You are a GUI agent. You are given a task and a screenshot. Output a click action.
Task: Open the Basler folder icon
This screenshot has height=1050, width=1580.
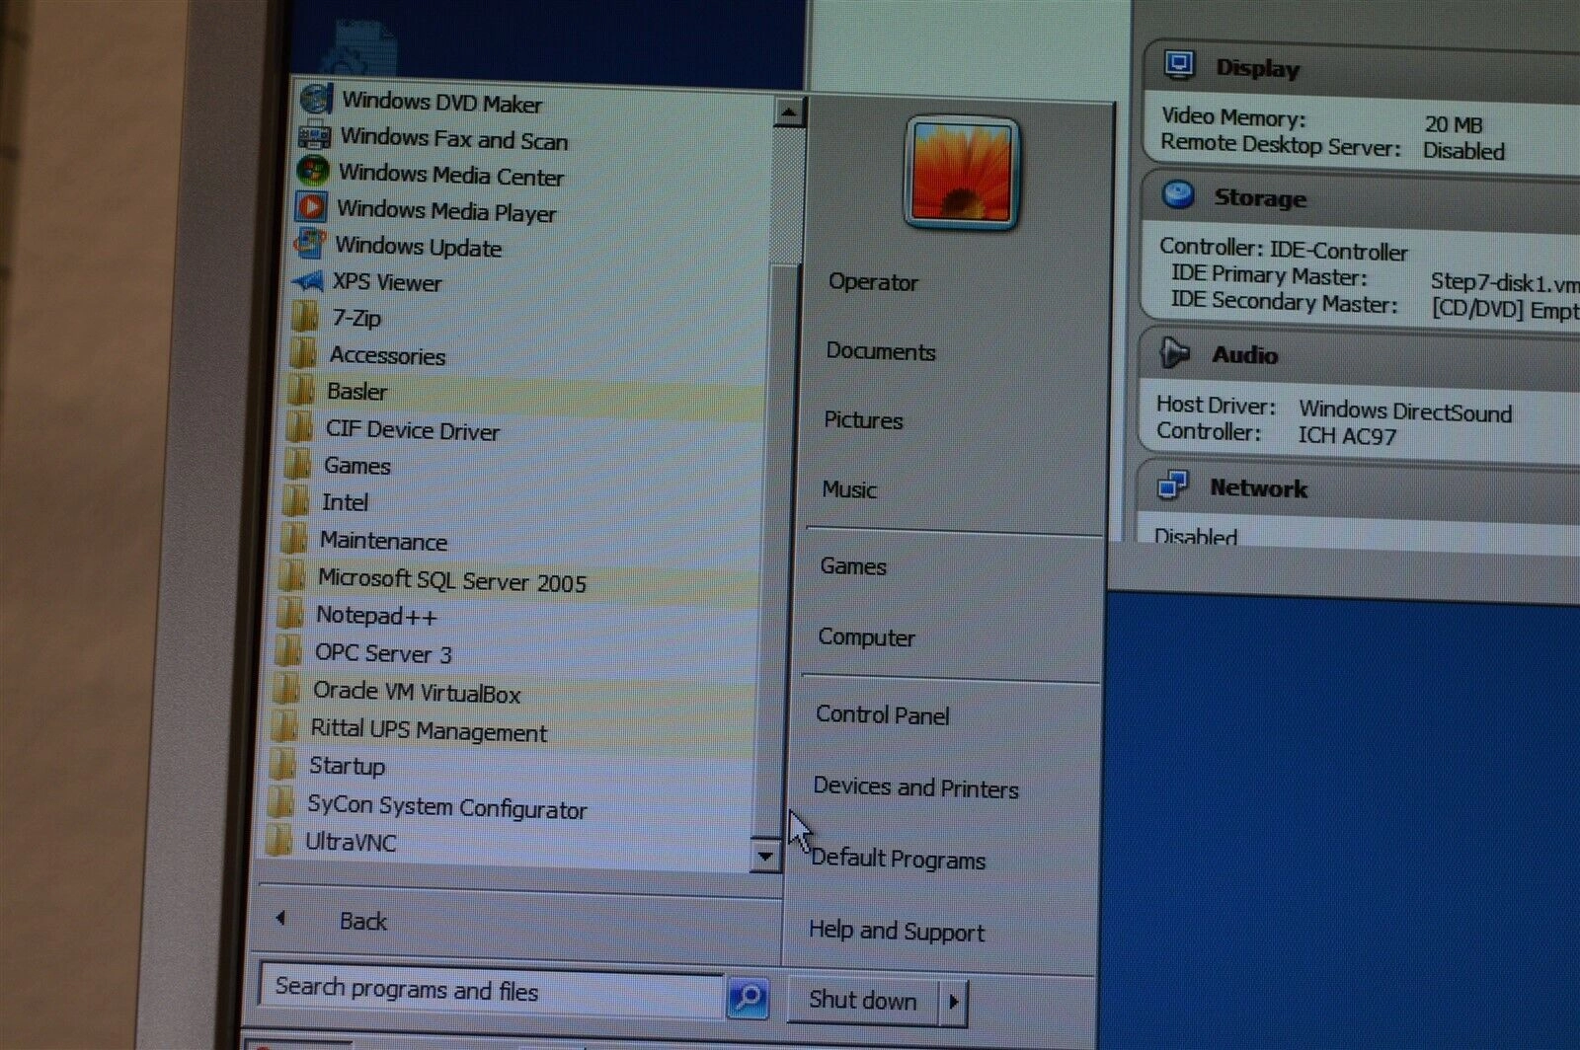tap(301, 390)
